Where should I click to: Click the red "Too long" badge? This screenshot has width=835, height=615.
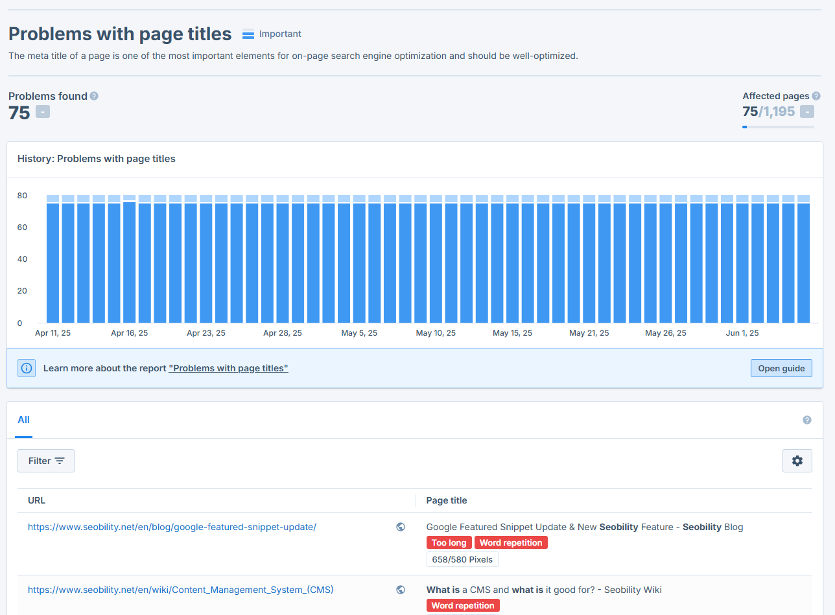449,542
